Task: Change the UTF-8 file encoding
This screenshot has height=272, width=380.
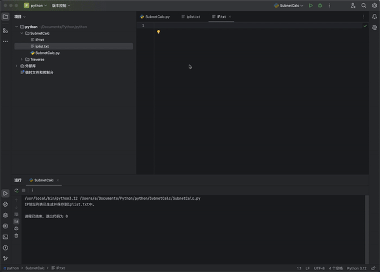Action: [x=319, y=268]
